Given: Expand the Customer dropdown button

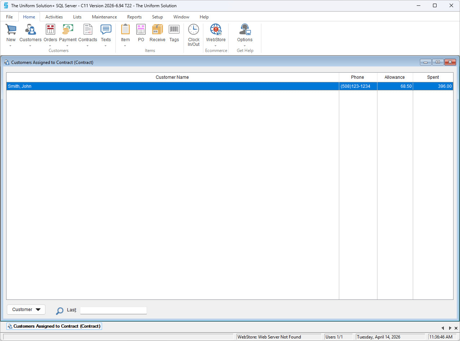Looking at the screenshot, I should (x=26, y=310).
